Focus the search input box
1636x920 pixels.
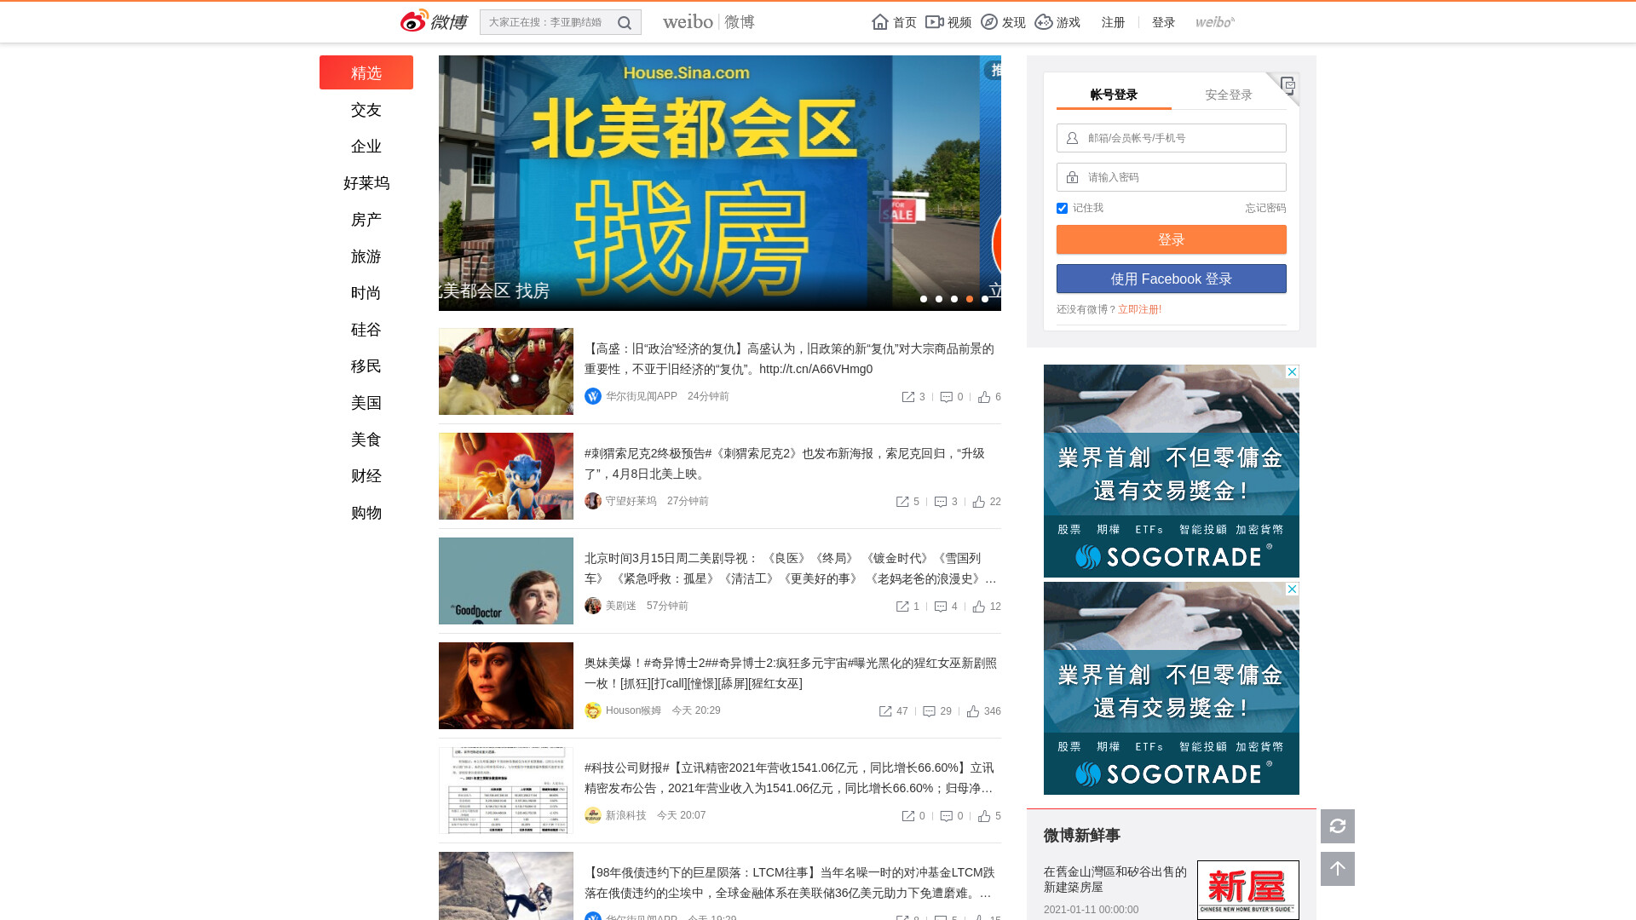coord(547,22)
